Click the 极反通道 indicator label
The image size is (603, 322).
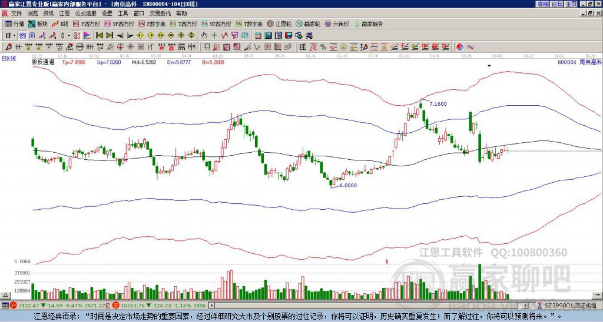[43, 62]
